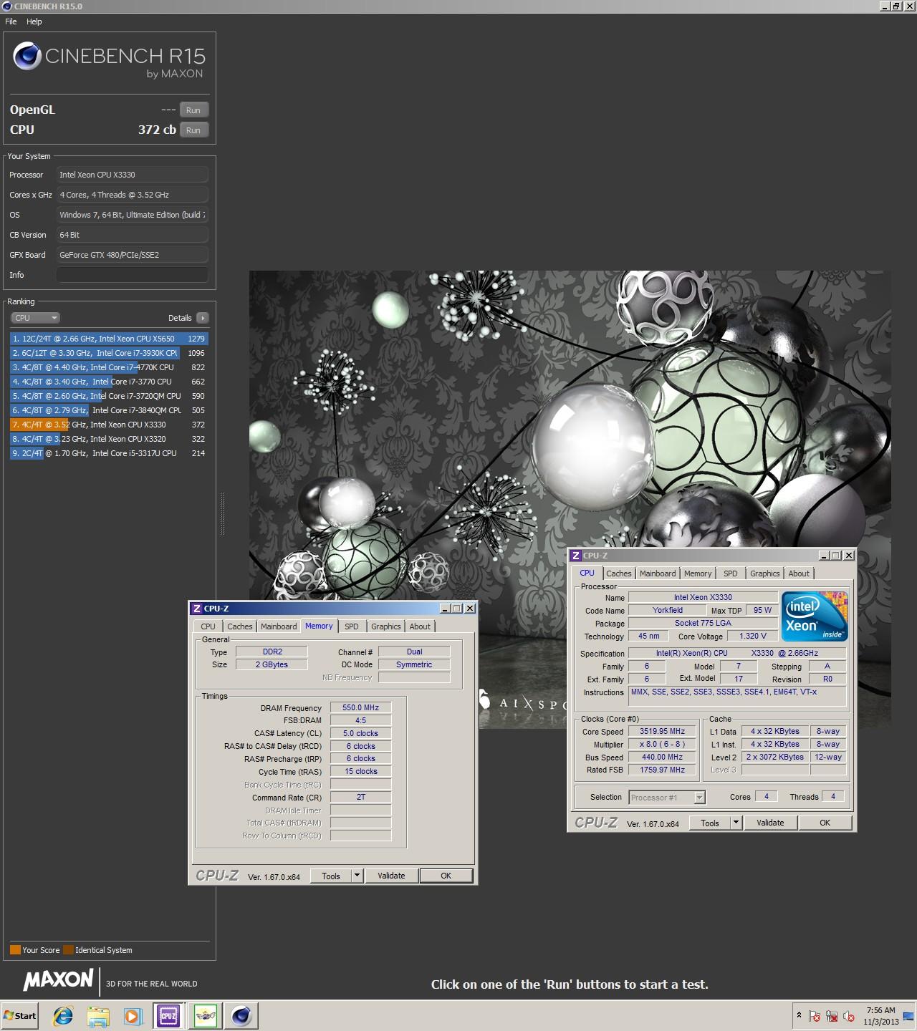Click the panel splitter handle beside ranking

pos(222,513)
